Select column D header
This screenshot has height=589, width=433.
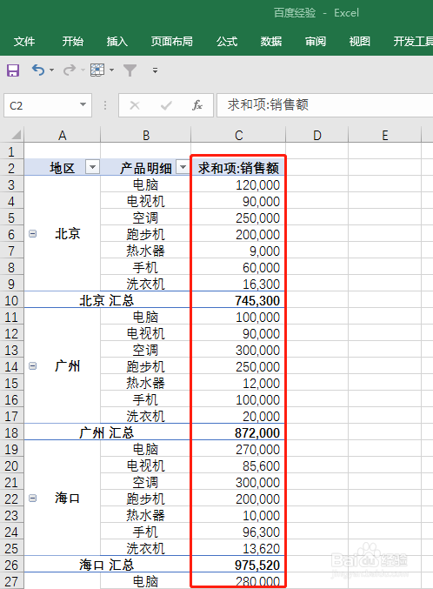tap(317, 135)
